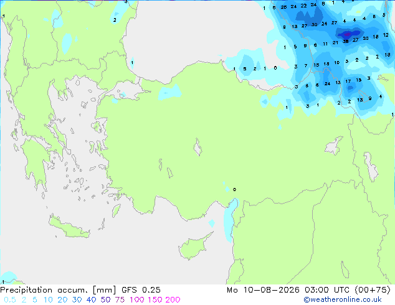Screen dimensions: 395x305
Task: Click the '22' precipitation value on the map
Action: 303,6
